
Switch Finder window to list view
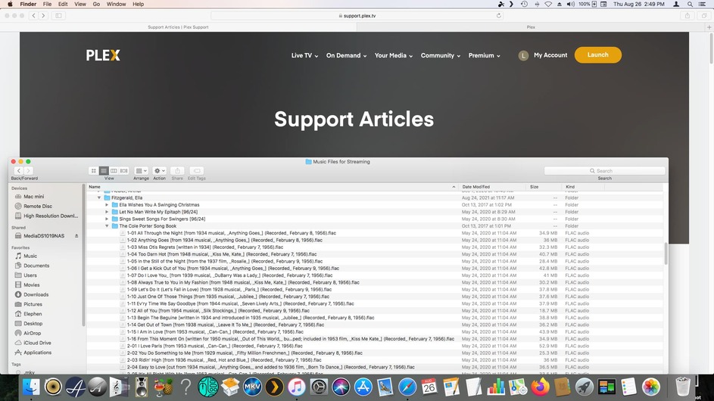tap(104, 171)
